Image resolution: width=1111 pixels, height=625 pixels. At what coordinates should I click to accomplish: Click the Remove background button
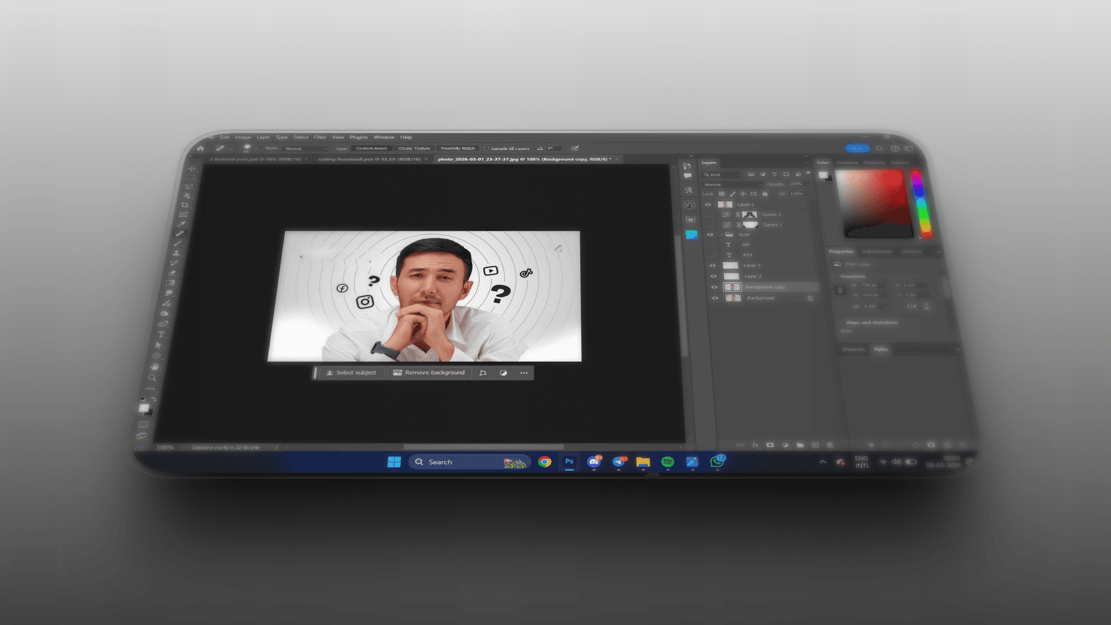(x=429, y=373)
